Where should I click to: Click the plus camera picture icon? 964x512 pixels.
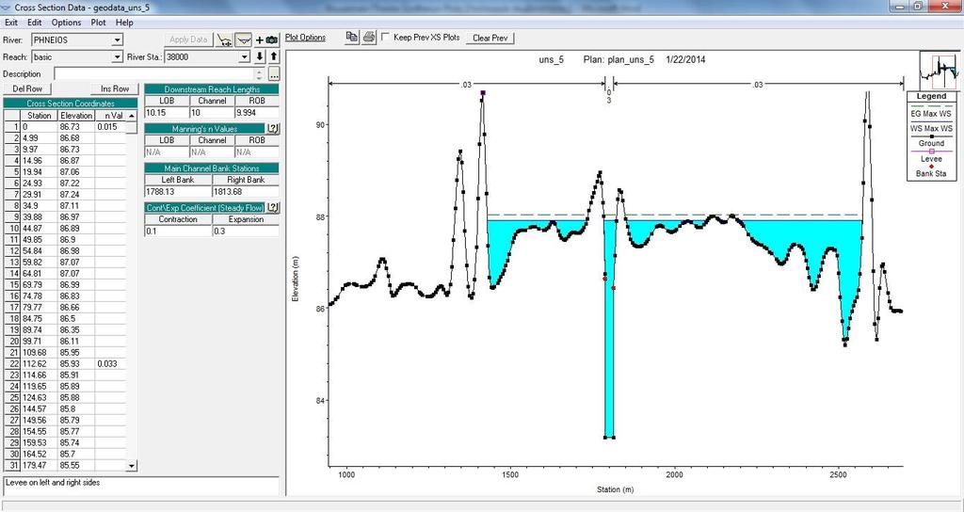coord(266,40)
